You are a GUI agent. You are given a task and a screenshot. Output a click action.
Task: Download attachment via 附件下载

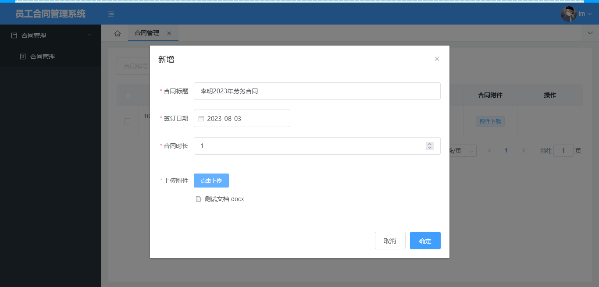[x=490, y=121]
